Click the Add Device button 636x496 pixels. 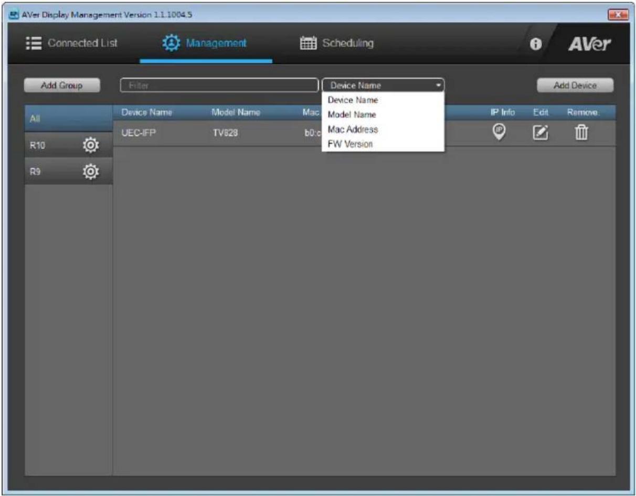(575, 86)
